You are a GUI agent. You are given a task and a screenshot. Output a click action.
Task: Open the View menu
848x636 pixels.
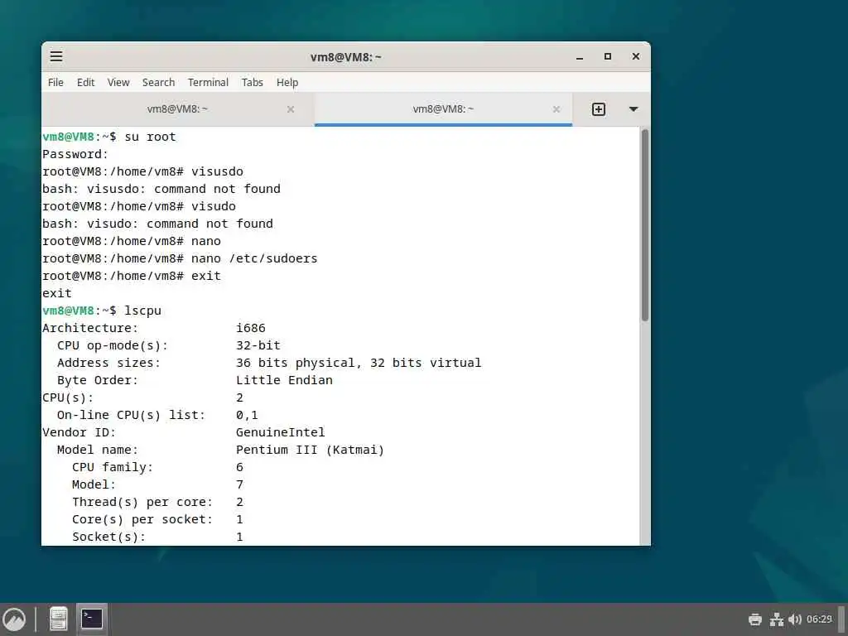coord(118,82)
